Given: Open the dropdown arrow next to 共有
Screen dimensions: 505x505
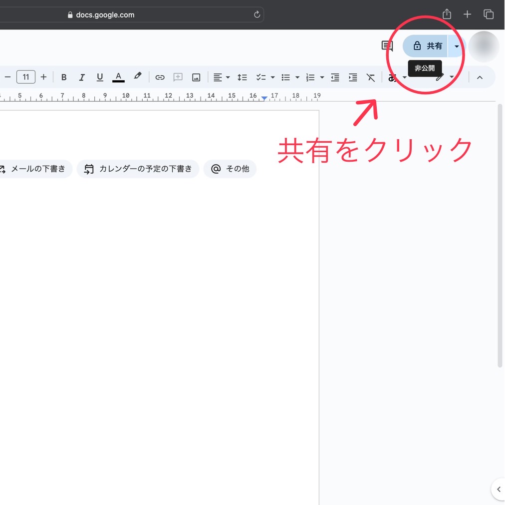Looking at the screenshot, I should point(457,46).
